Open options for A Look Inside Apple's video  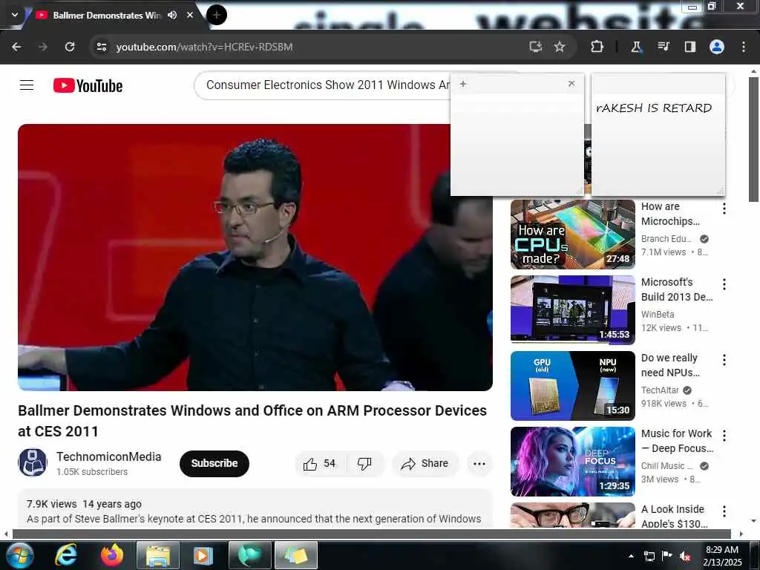pyautogui.click(x=724, y=511)
